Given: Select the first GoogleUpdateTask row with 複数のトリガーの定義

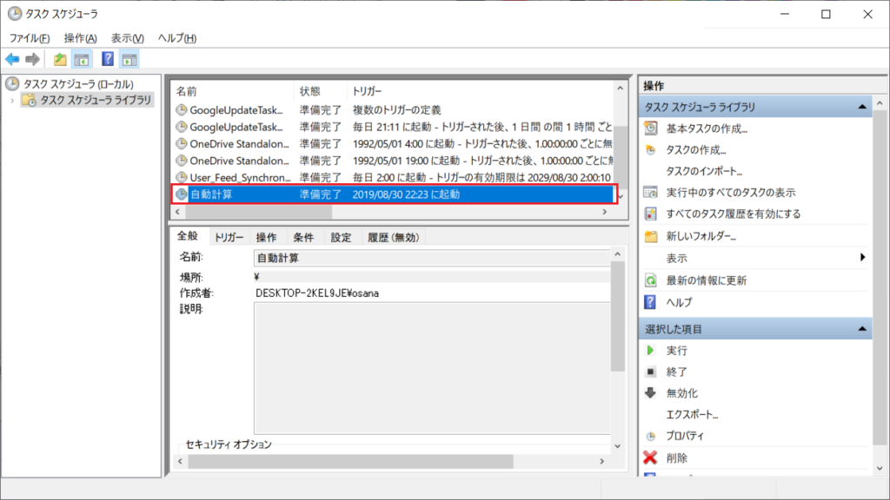Looking at the screenshot, I should coord(393,110).
